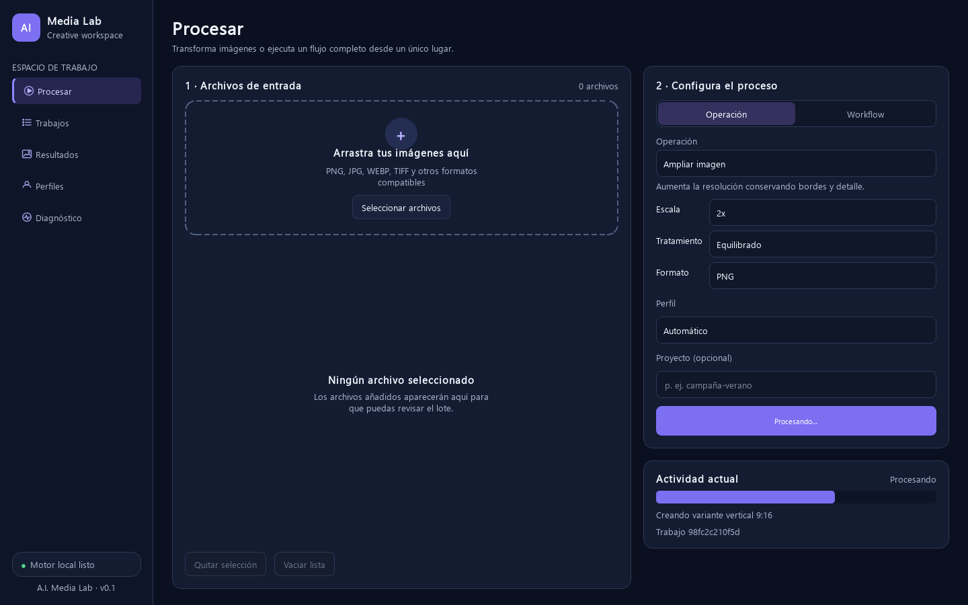Click the 'A.I. Media Lab · v0.1' version text
Viewport: 968px width, 605px height.
click(77, 588)
